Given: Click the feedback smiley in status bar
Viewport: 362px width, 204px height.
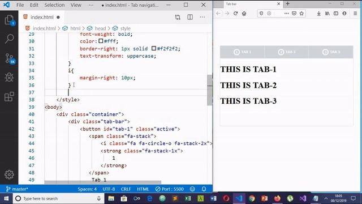Looking at the screenshot, I should [192, 189].
